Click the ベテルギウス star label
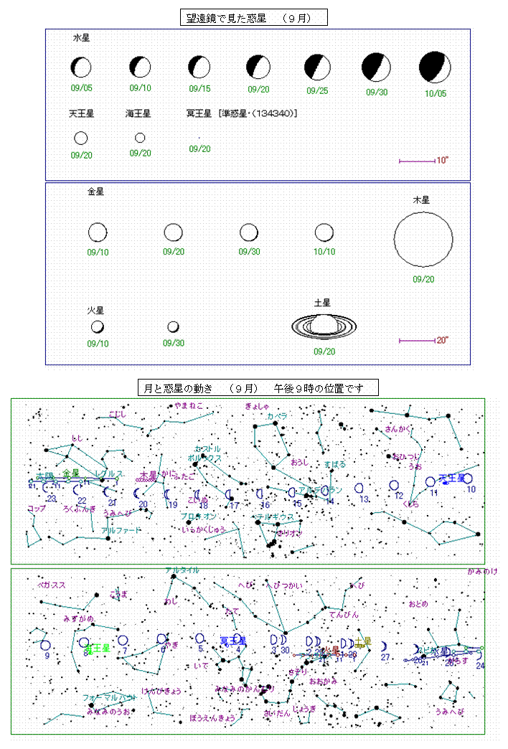This screenshot has width=508, height=749. [x=274, y=517]
